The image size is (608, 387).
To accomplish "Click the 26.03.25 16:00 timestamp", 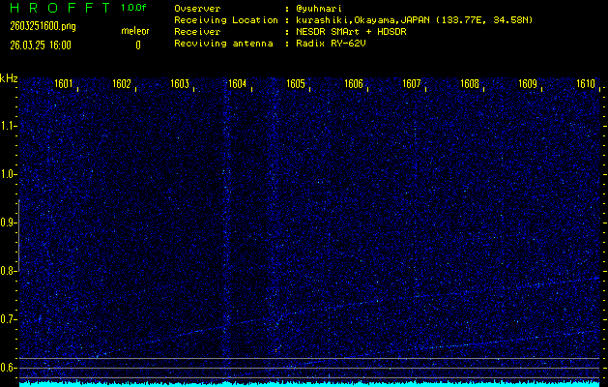I will (42, 45).
